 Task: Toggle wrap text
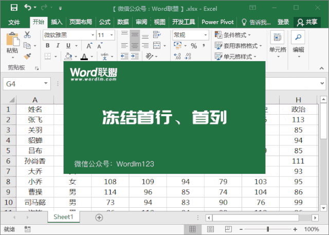coord(157,34)
